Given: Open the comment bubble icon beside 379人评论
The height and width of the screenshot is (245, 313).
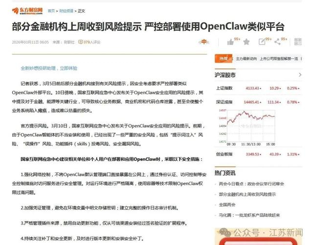Looking at the screenshot, I should point(80,42).
